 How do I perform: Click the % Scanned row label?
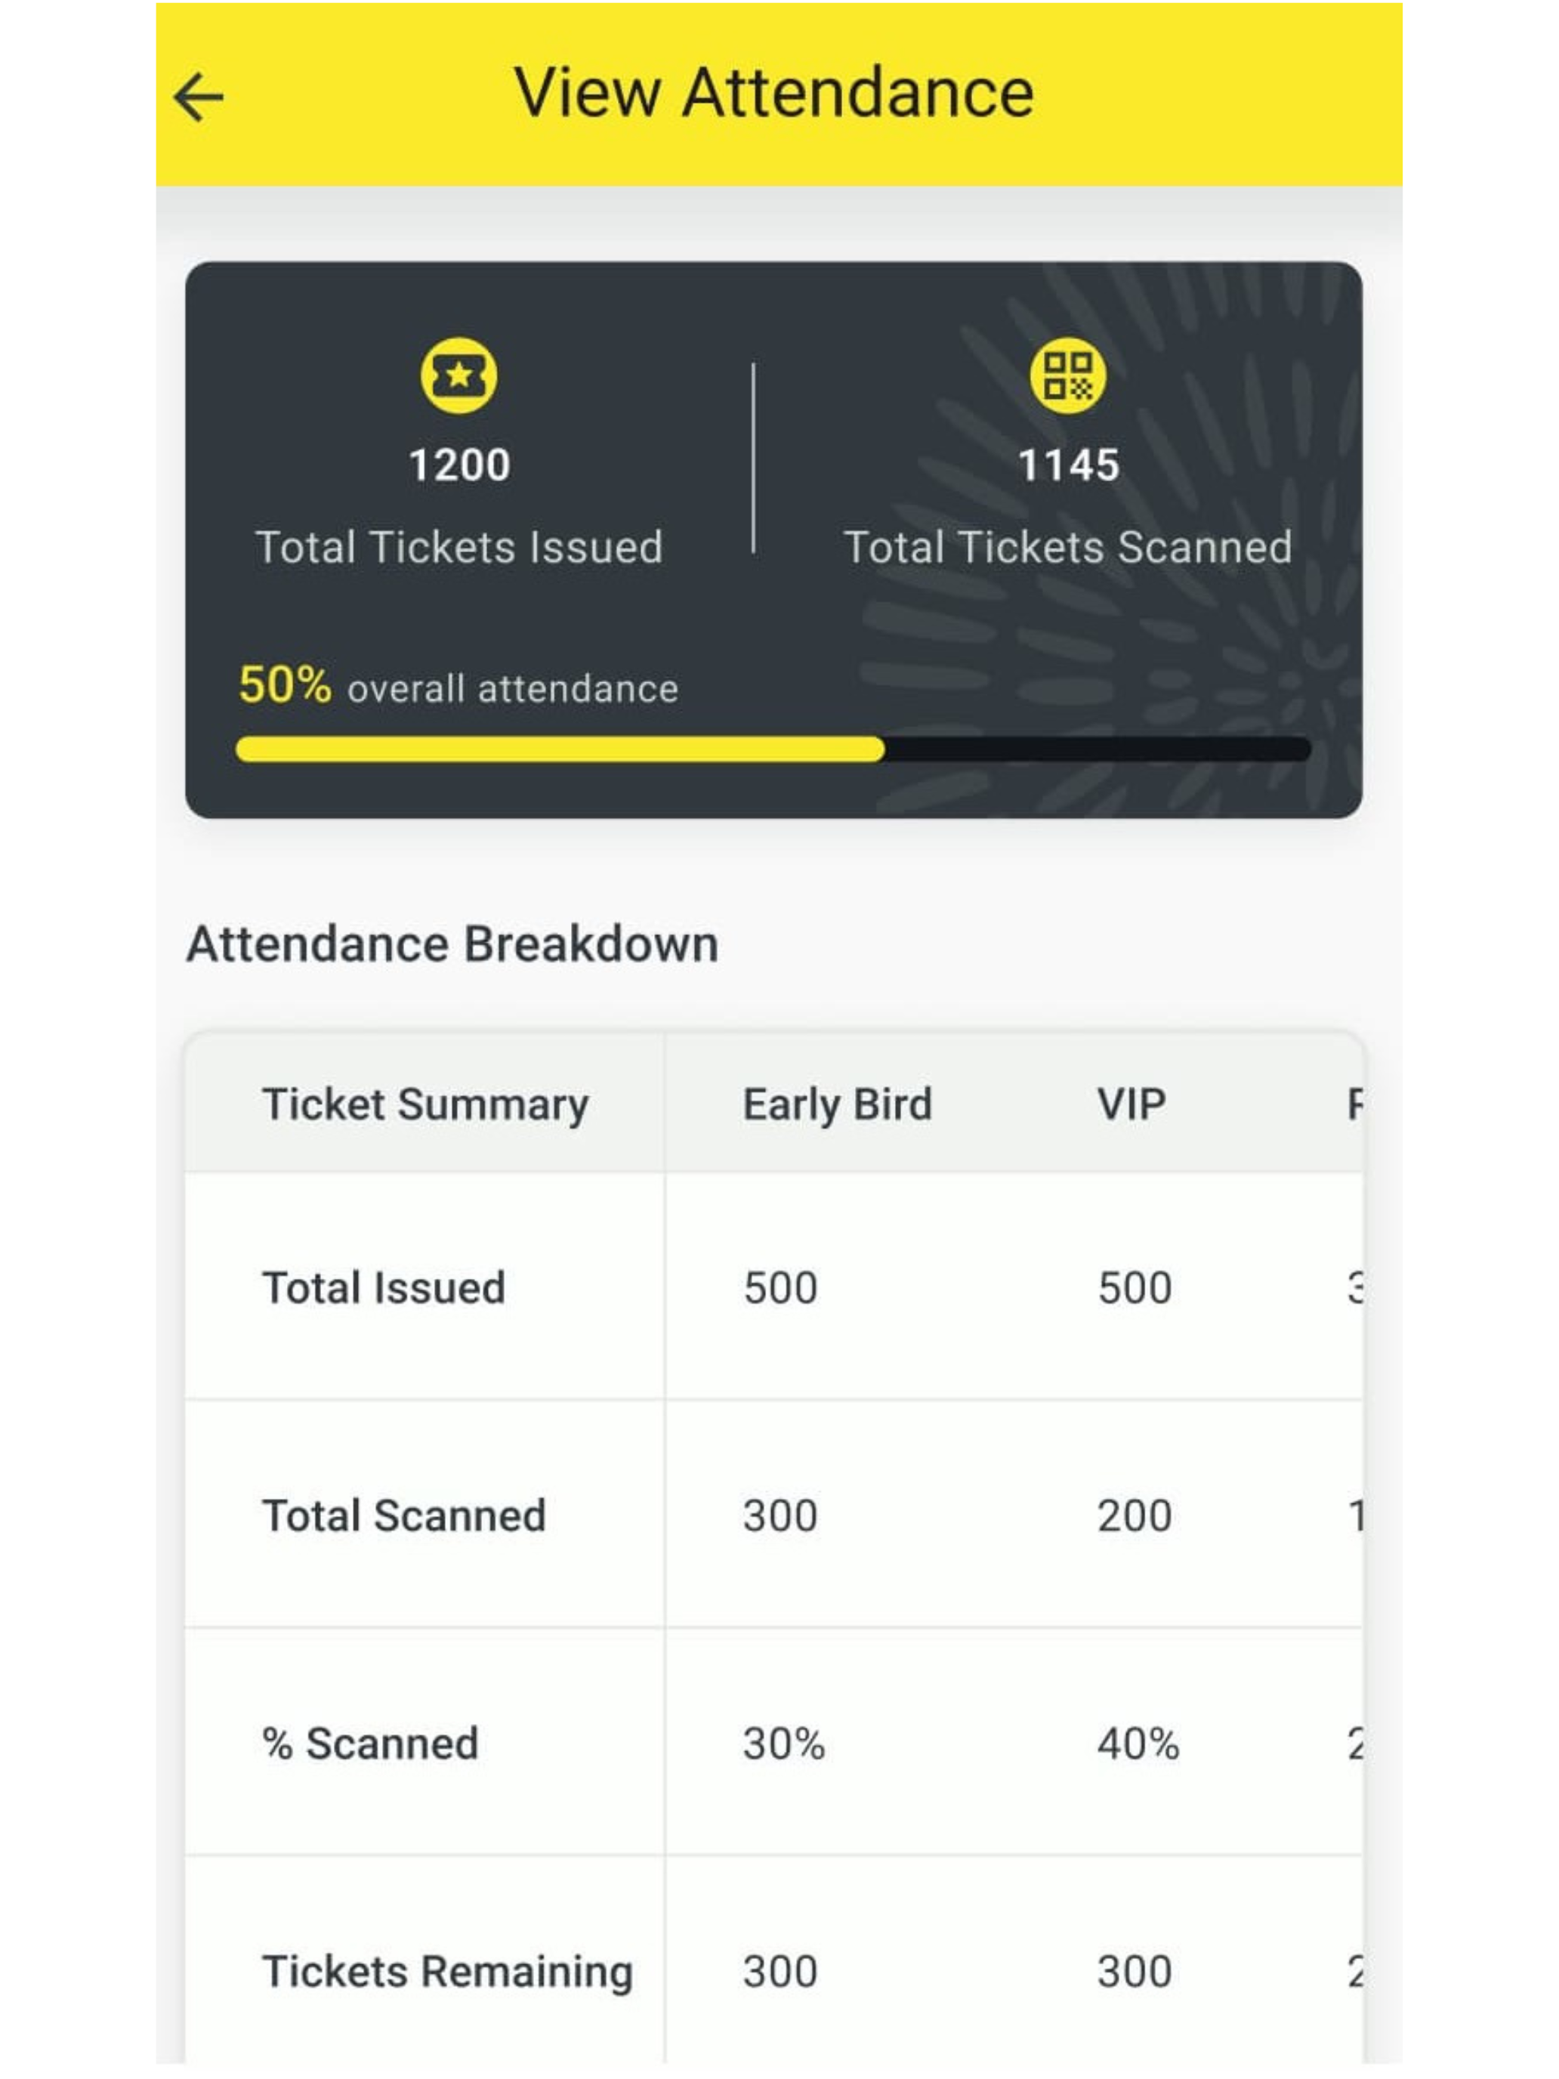[x=370, y=1744]
